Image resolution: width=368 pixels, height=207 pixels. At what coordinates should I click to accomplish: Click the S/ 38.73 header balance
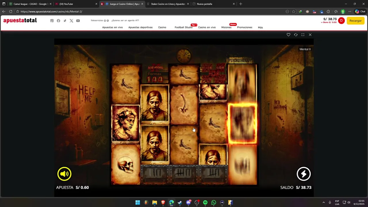click(330, 19)
